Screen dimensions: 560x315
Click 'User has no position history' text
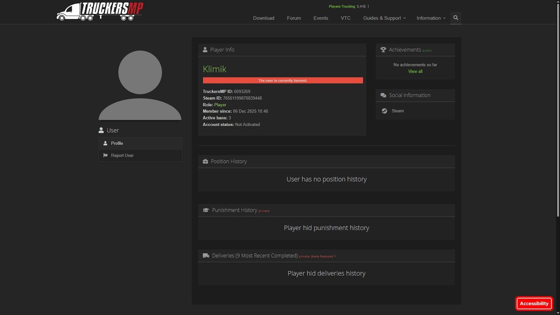click(x=326, y=179)
